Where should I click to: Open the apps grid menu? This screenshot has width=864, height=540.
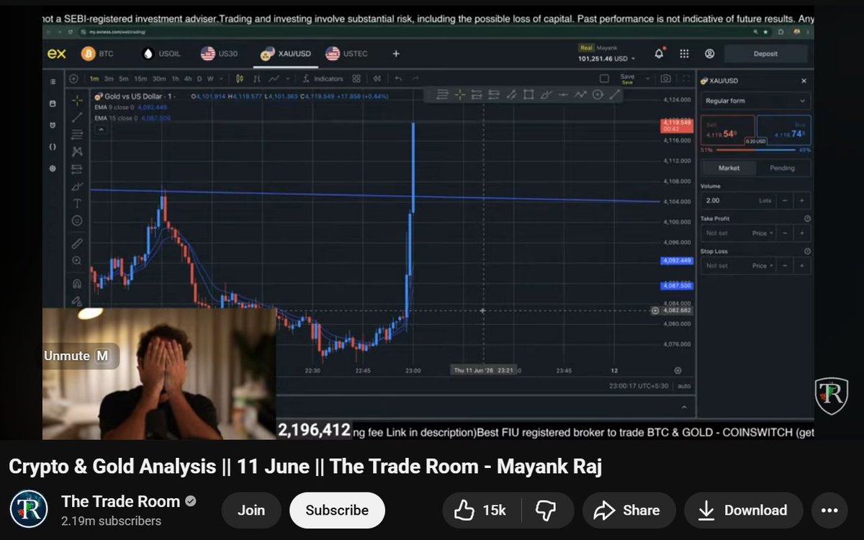(684, 54)
